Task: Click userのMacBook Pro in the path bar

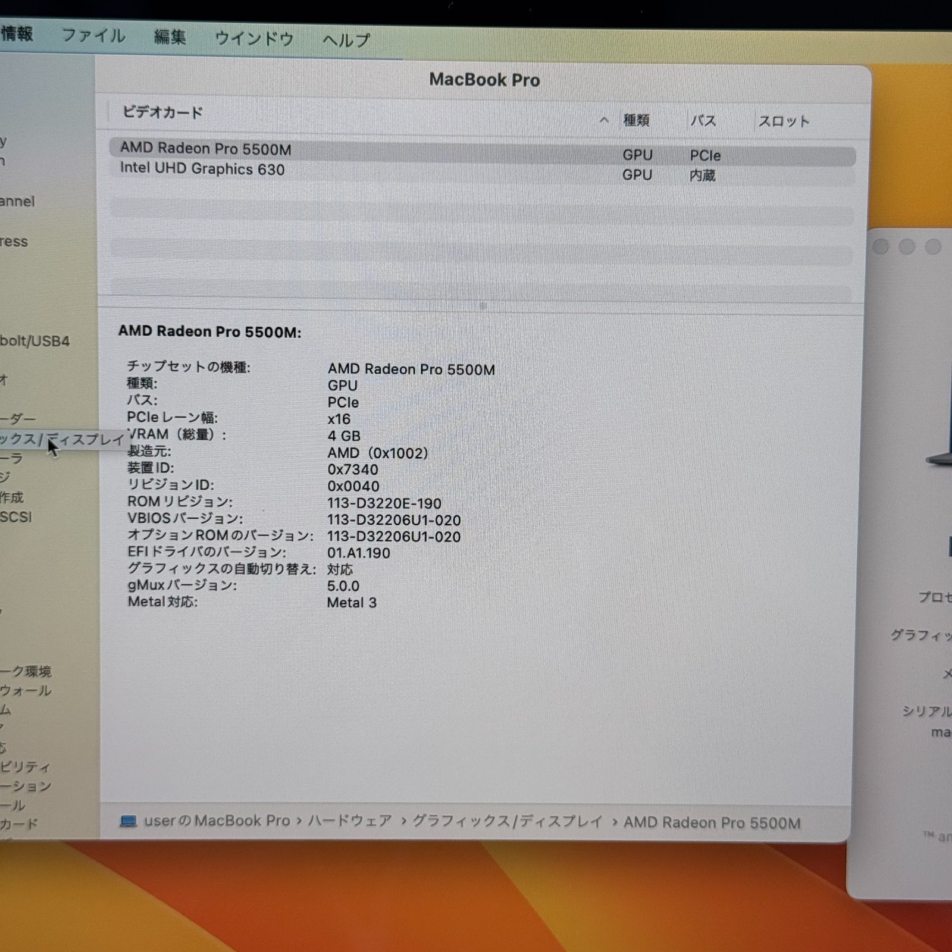Action: (x=217, y=821)
